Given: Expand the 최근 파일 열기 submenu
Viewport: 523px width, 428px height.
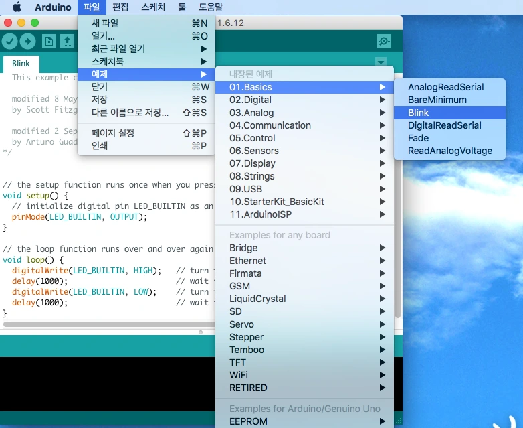Looking at the screenshot, I should pos(146,49).
